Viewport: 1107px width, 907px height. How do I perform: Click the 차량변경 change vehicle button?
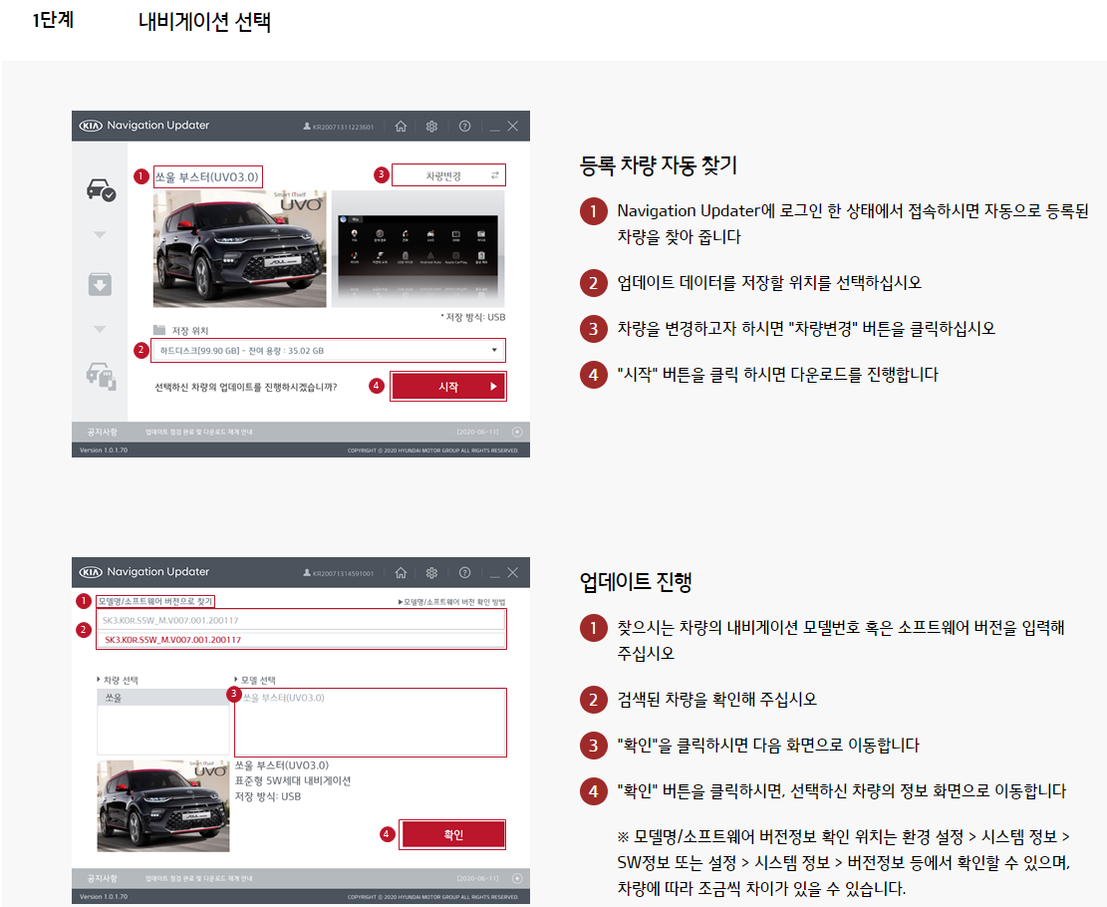coord(449,175)
